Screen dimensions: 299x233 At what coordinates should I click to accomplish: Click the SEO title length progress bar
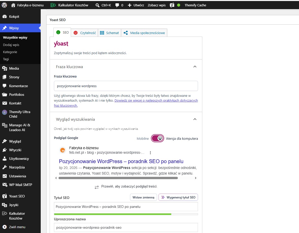coord(126,214)
